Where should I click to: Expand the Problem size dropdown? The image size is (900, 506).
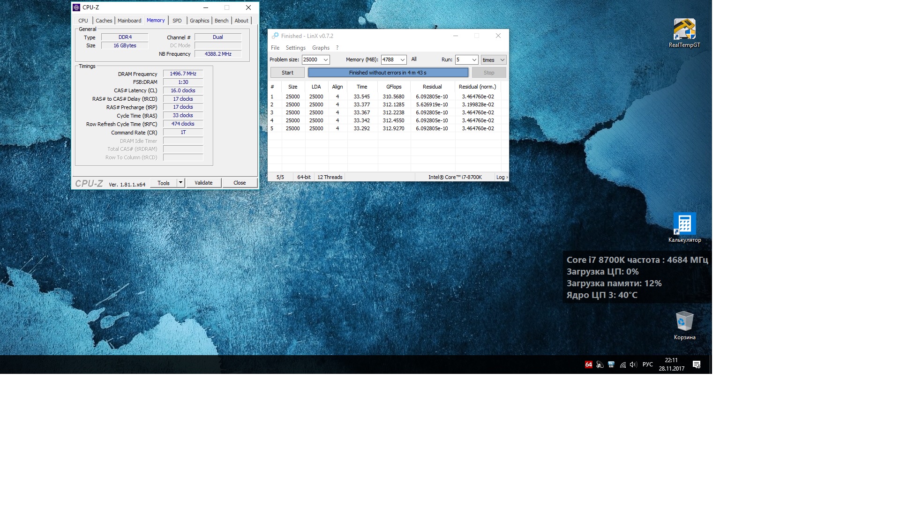coord(325,60)
